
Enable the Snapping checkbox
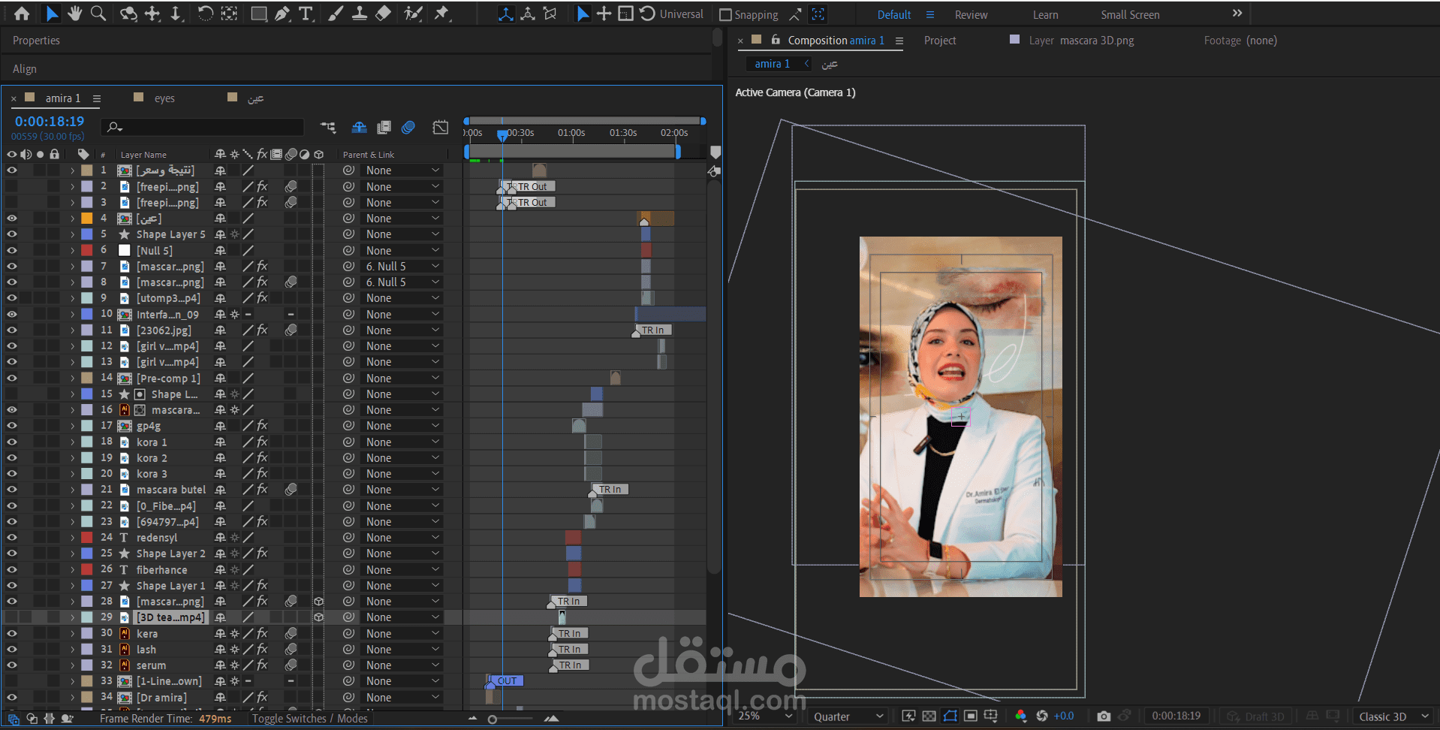725,14
